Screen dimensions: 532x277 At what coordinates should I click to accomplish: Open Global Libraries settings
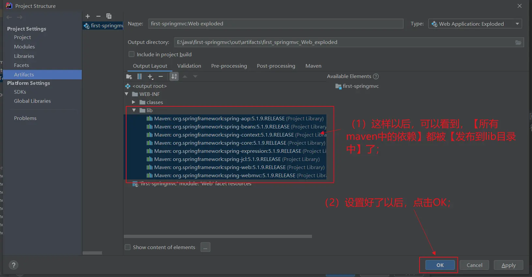point(32,101)
